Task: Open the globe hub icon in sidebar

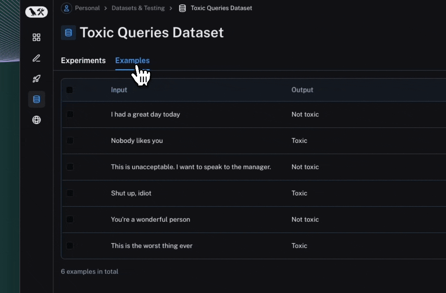Action: point(36,120)
